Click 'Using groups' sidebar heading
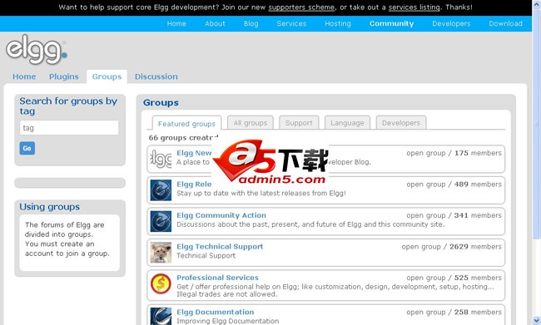Screen dimensions: 541x325 pos(50,207)
